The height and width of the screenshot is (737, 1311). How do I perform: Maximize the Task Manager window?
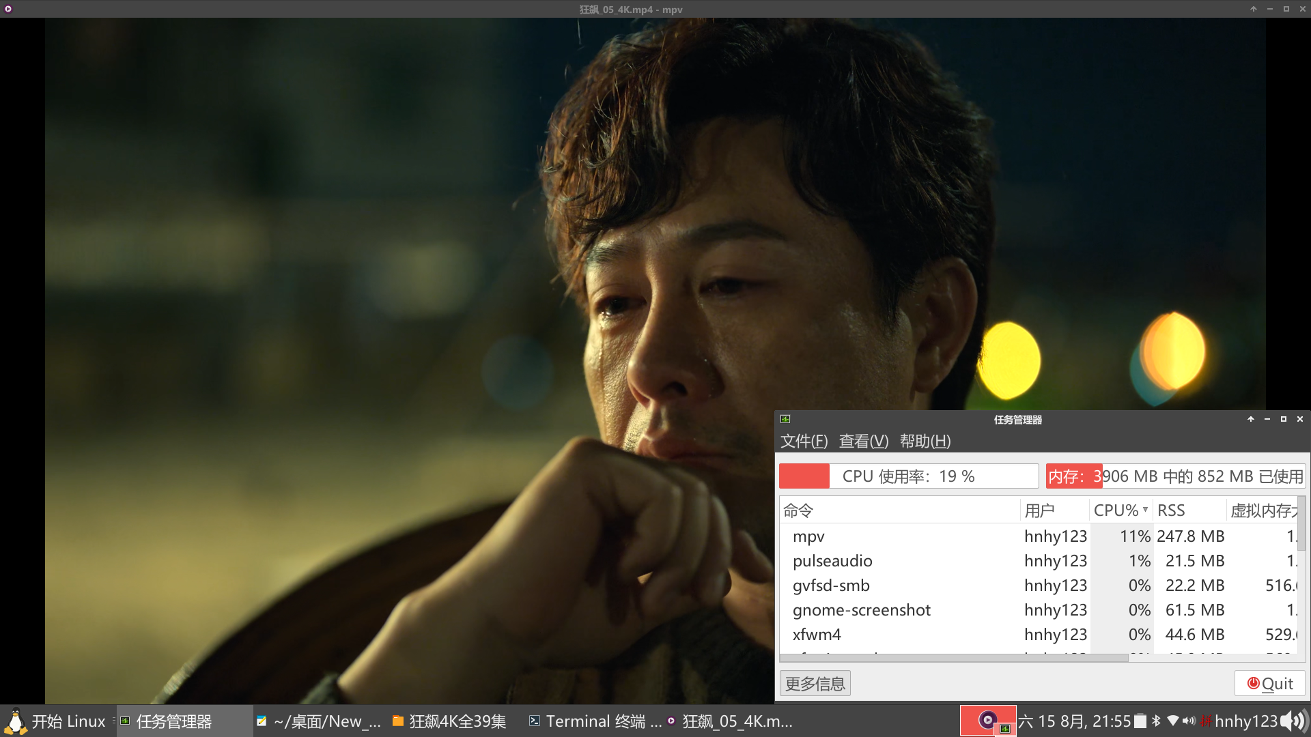1284,419
